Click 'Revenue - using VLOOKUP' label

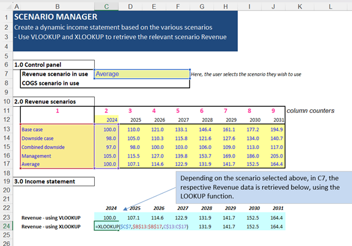(x=51, y=218)
